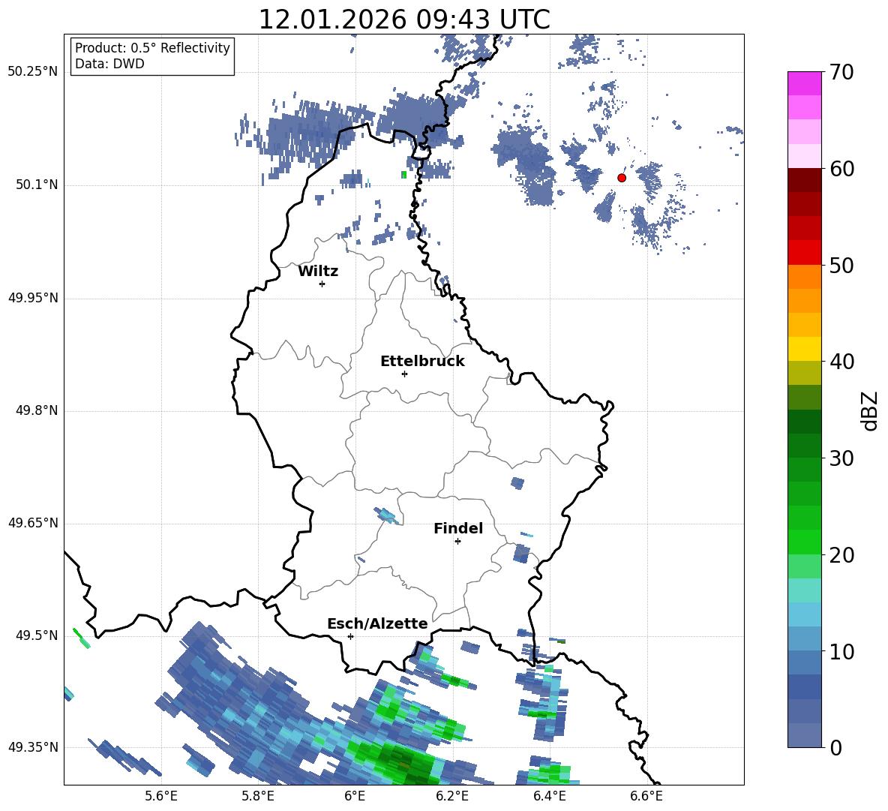Click the 70 value on colorbar

[x=841, y=72]
